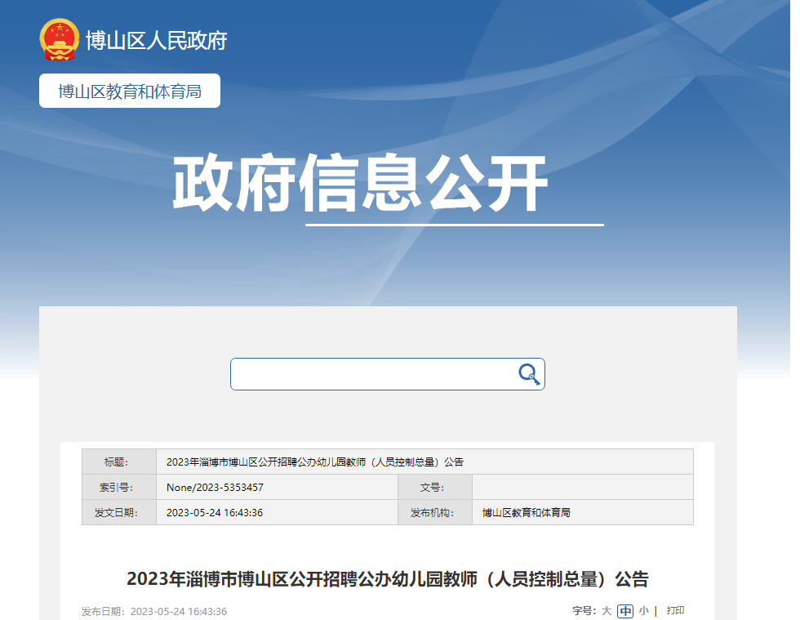The width and height of the screenshot is (800, 620).
Task: Click the 标题 row title value in table
Action: [x=314, y=462]
